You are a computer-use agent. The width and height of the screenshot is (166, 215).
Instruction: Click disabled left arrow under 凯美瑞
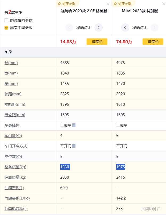pyautogui.click(x=69, y=28)
